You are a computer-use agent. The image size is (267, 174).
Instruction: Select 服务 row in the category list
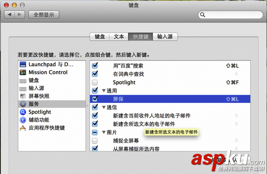(52, 104)
